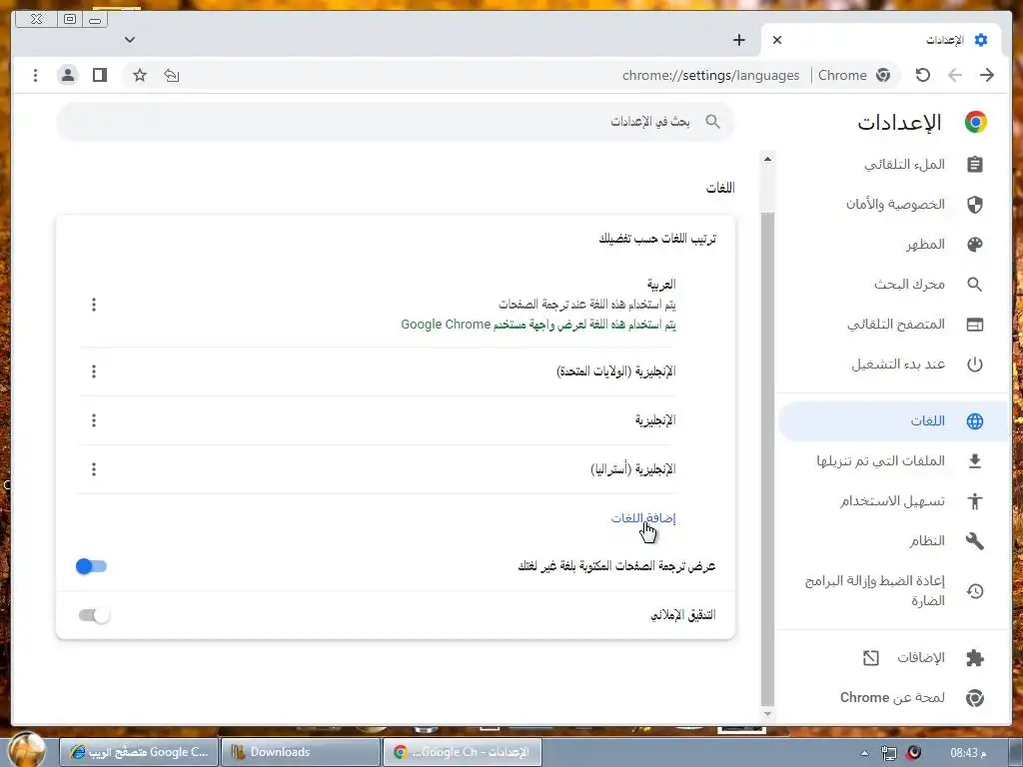The height and width of the screenshot is (767, 1023).
Task: Reload the page with refresh icon
Action: (922, 75)
